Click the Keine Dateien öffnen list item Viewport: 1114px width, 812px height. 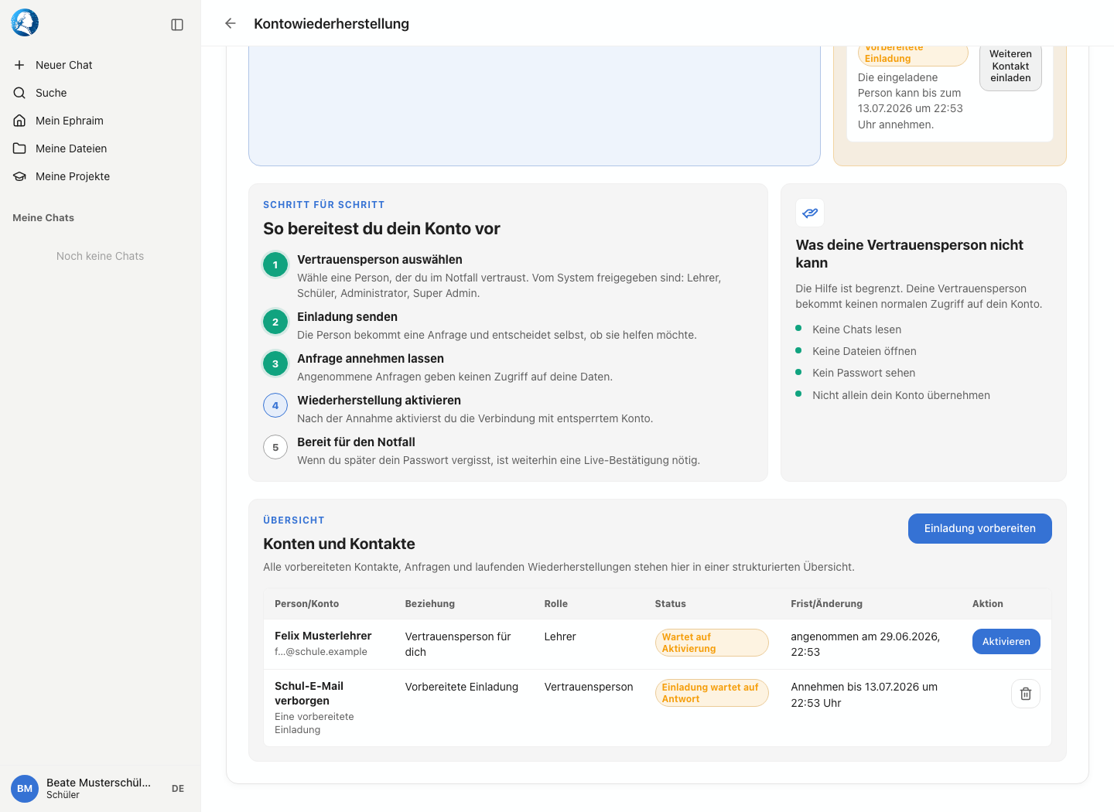pos(864,351)
